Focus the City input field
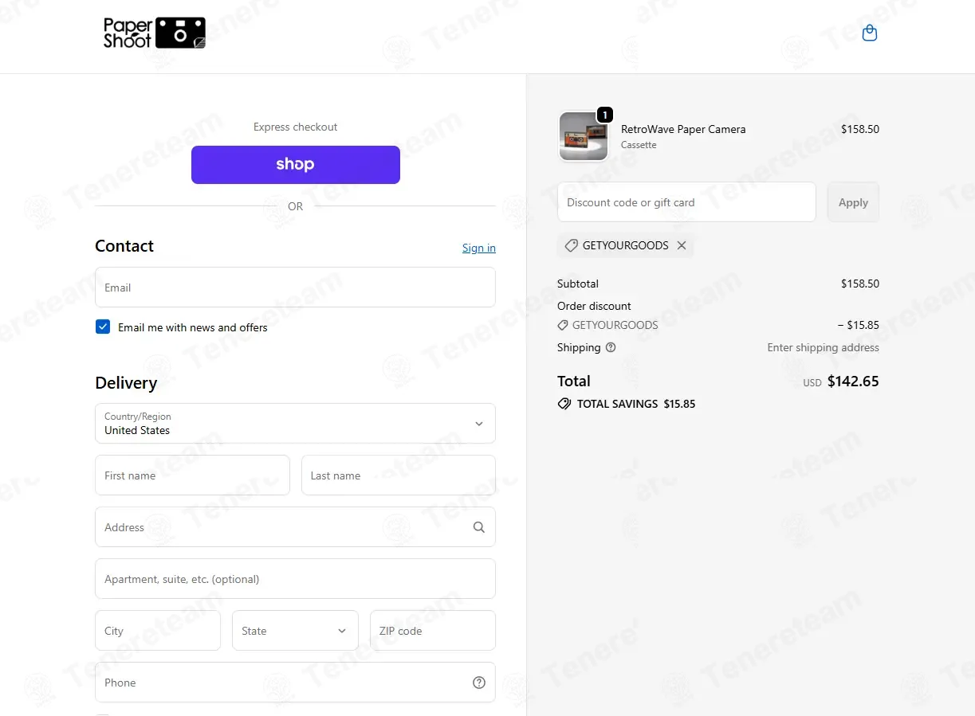The height and width of the screenshot is (716, 975). (157, 631)
